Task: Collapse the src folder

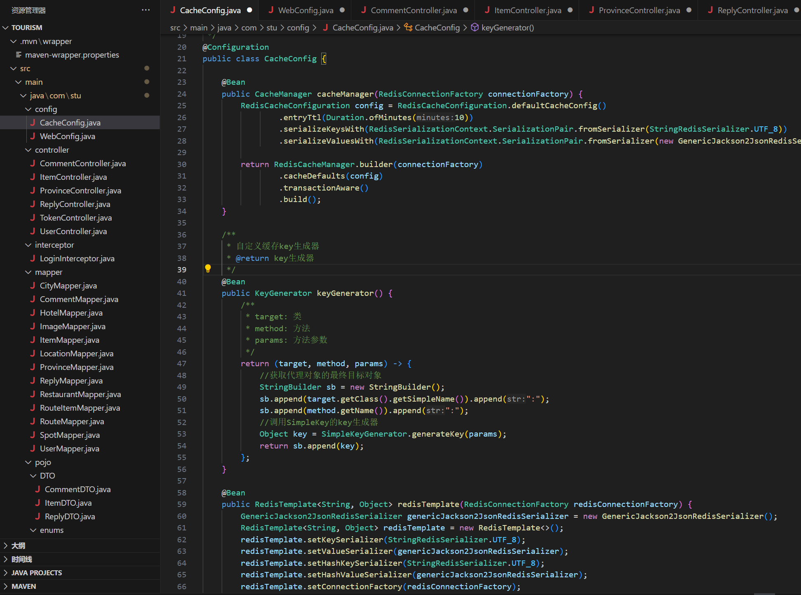Action: (x=14, y=68)
